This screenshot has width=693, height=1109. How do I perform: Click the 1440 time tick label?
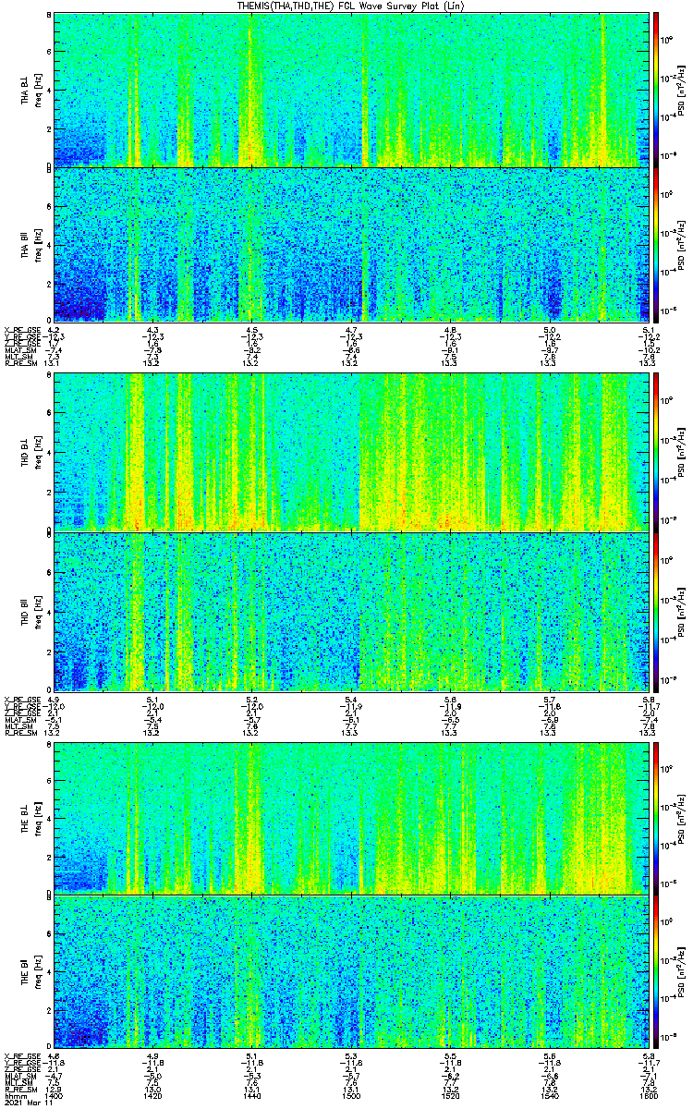coord(251,1097)
